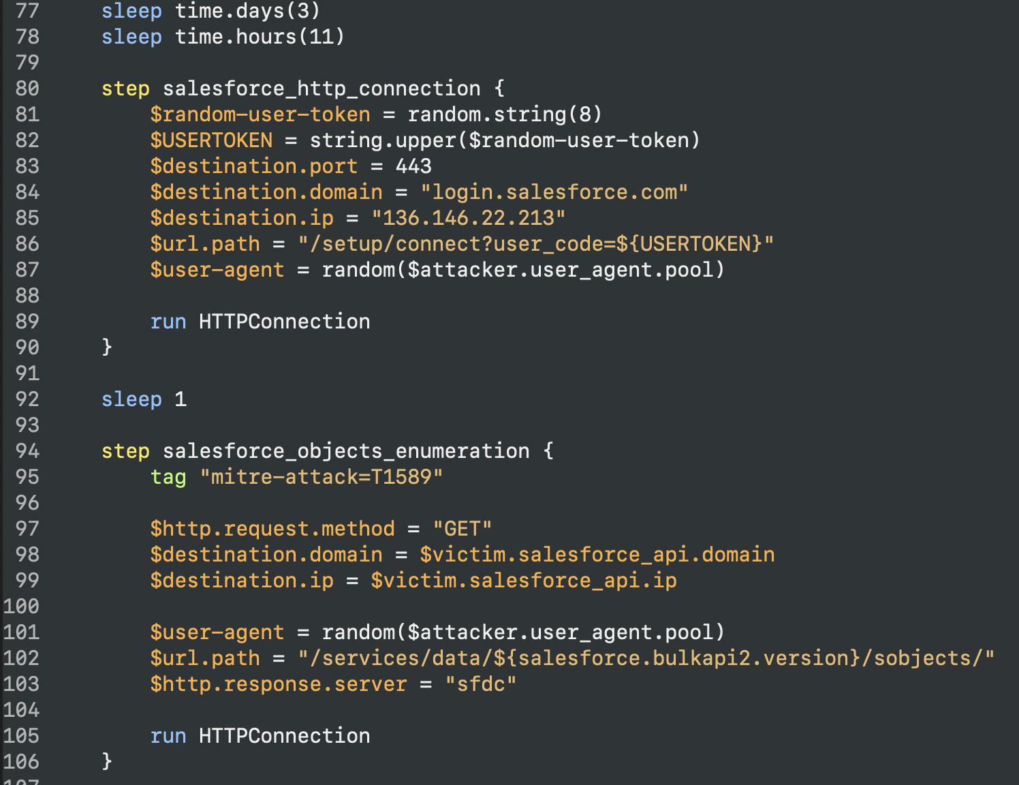Click the "/services/data/" url path string

click(646, 658)
